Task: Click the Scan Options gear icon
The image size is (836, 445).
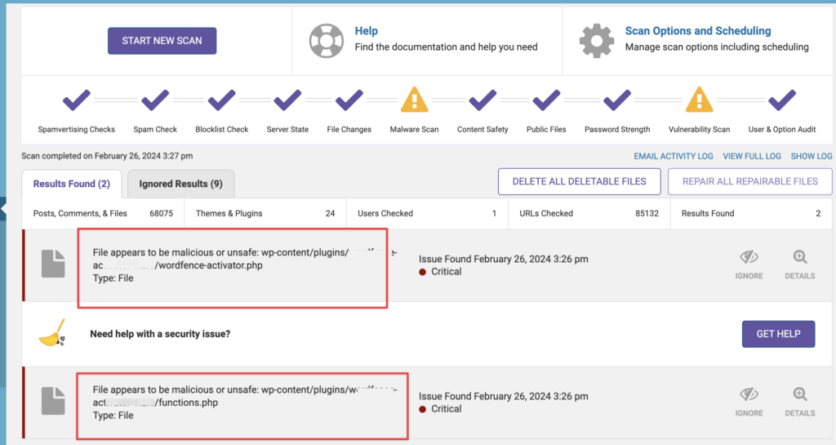Action: tap(597, 41)
